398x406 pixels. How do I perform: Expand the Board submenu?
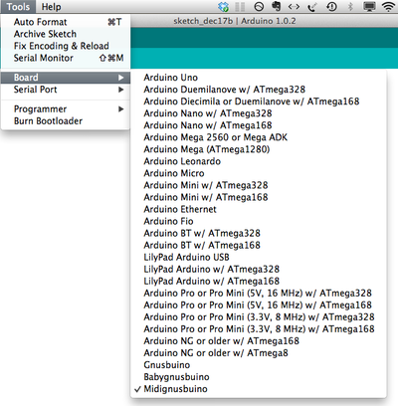(x=66, y=78)
